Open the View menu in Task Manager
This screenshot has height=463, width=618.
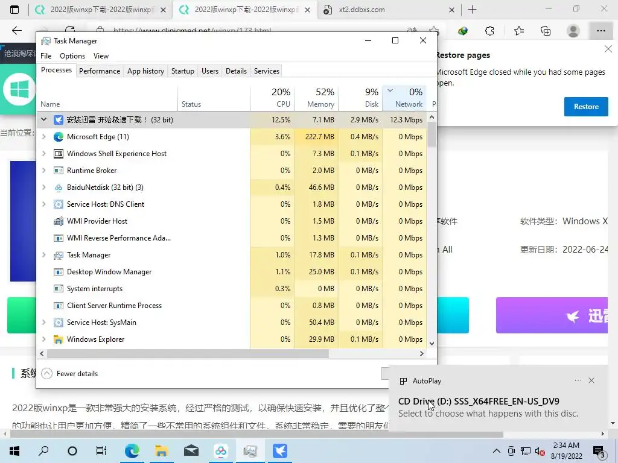101,56
